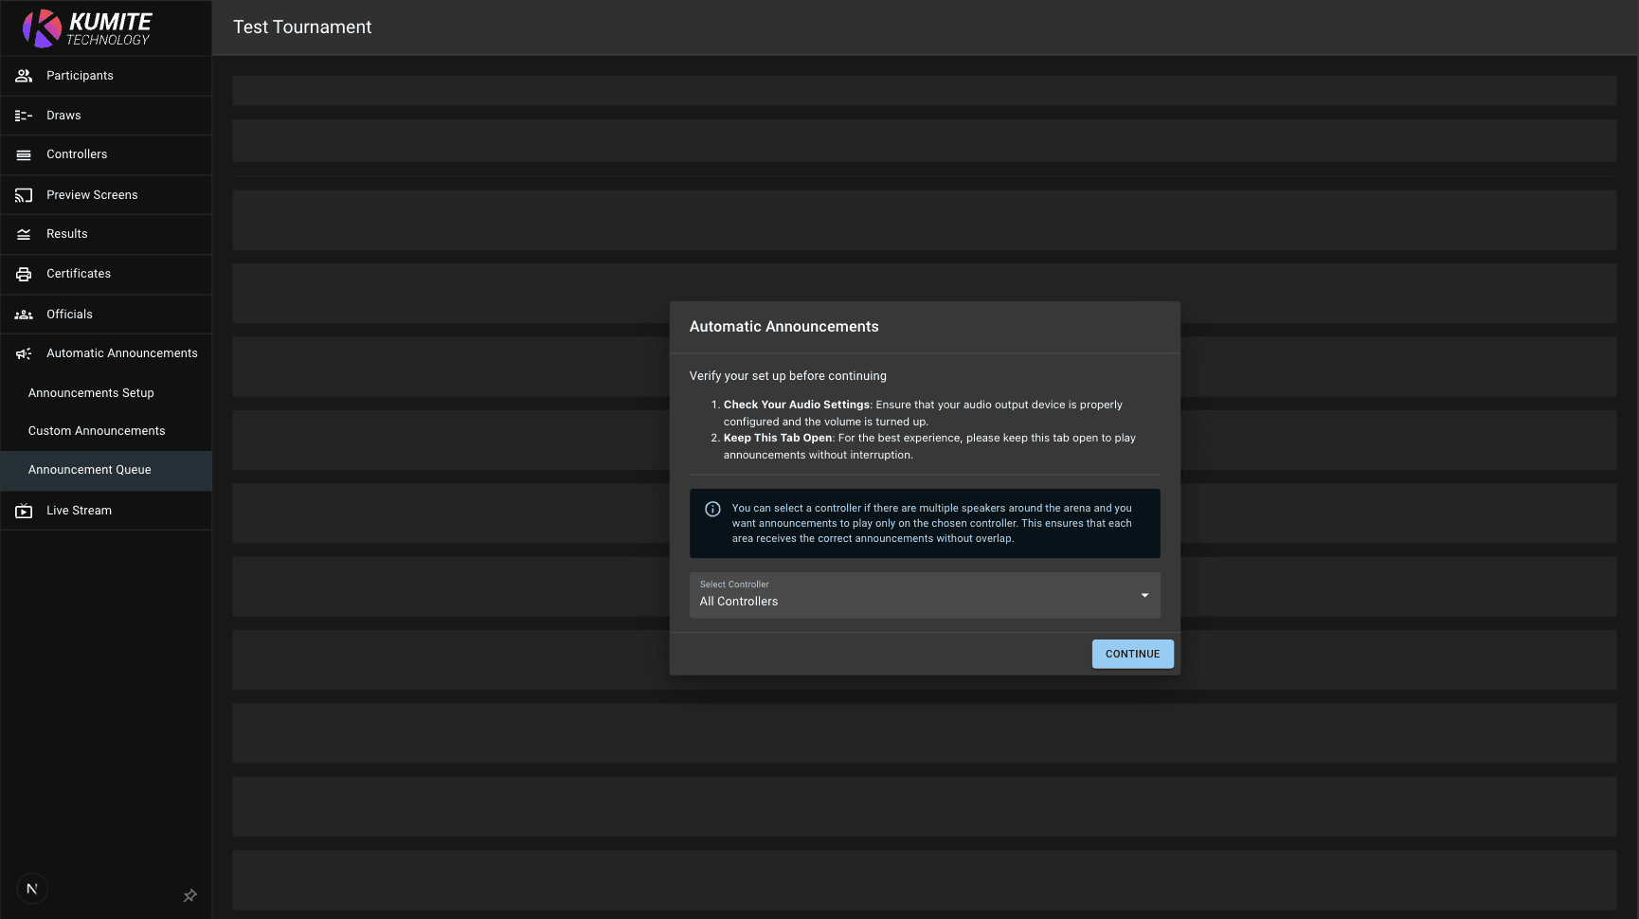This screenshot has width=1639, height=919.
Task: Click the Preview Screens cast icon
Action: (x=24, y=195)
